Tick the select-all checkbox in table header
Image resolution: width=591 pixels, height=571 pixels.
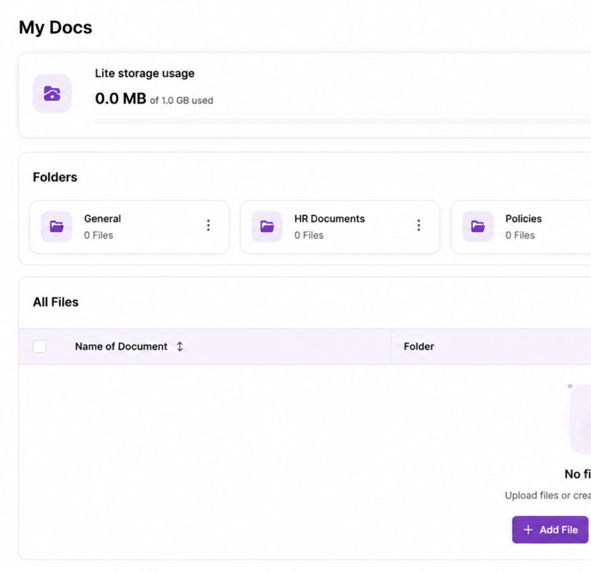click(x=40, y=347)
